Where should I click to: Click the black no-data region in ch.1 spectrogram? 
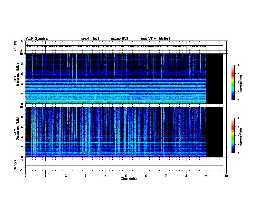click(x=215, y=79)
